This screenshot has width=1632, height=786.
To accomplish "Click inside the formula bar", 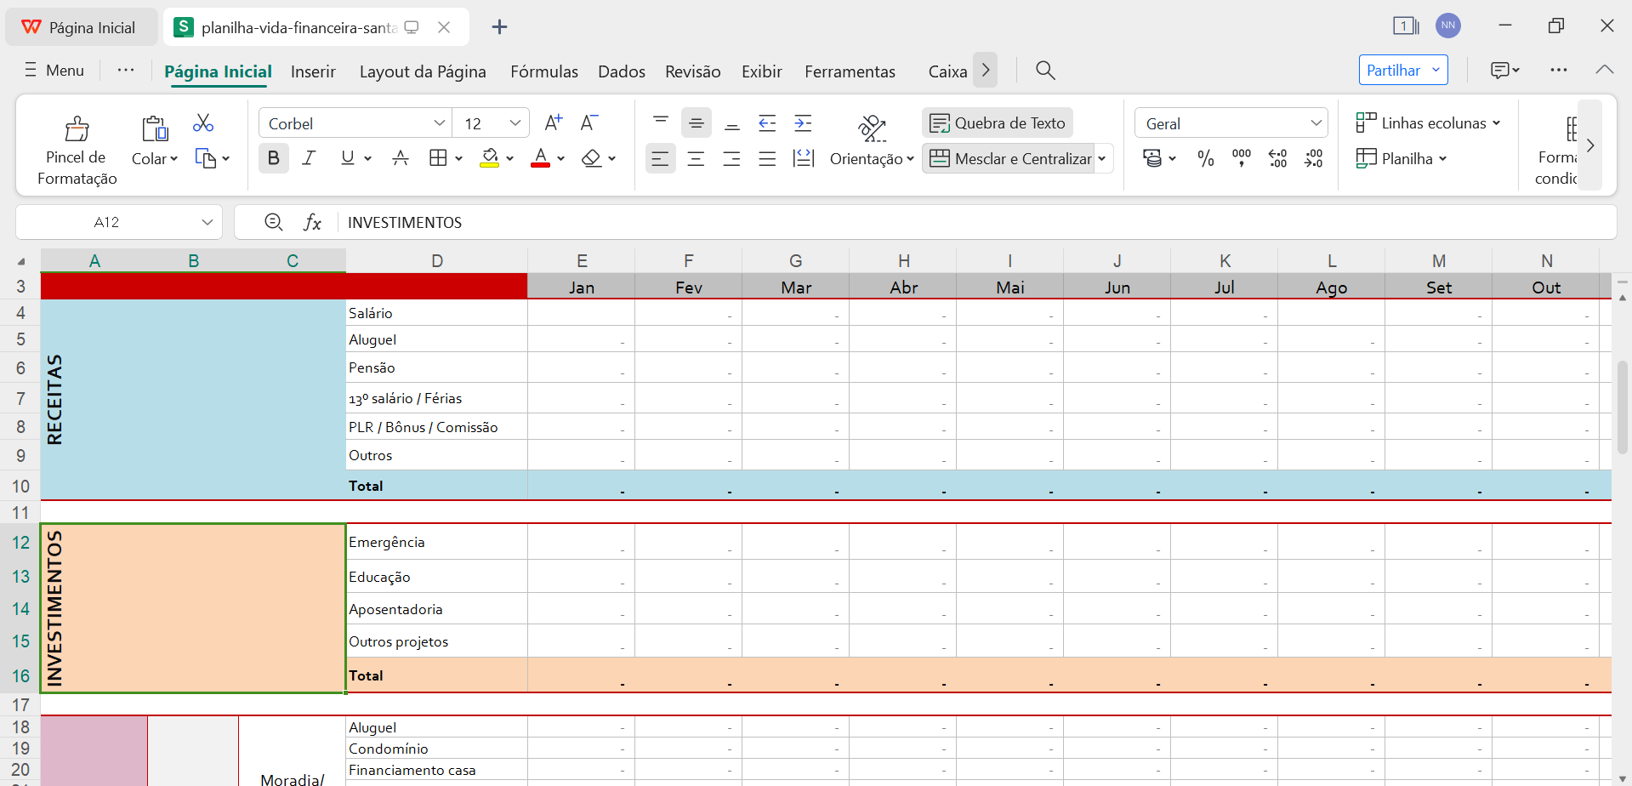I will [x=595, y=222].
